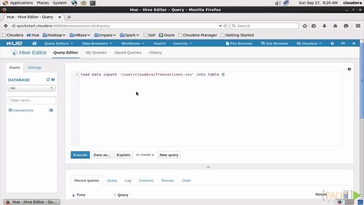Image resolution: width=364 pixels, height=205 pixels.
Task: Refresh the database table list
Action: (x=48, y=80)
